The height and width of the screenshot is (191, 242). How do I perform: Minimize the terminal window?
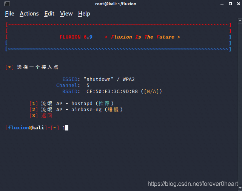[222, 4]
